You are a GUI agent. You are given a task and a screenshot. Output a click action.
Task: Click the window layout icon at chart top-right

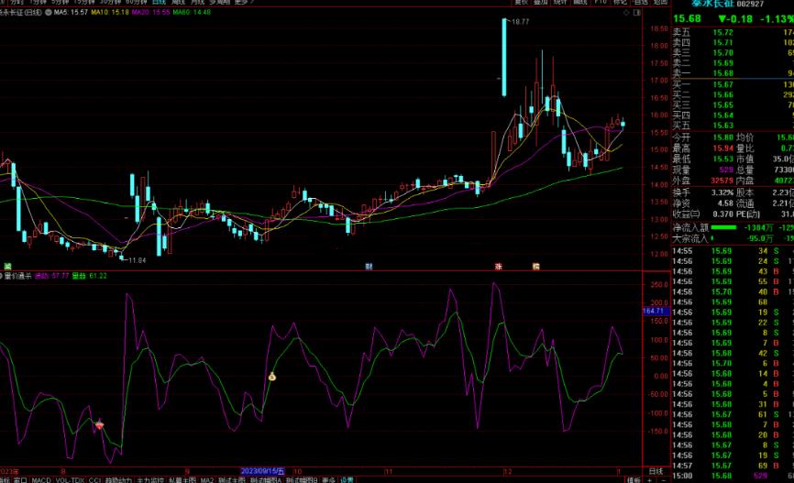point(637,13)
